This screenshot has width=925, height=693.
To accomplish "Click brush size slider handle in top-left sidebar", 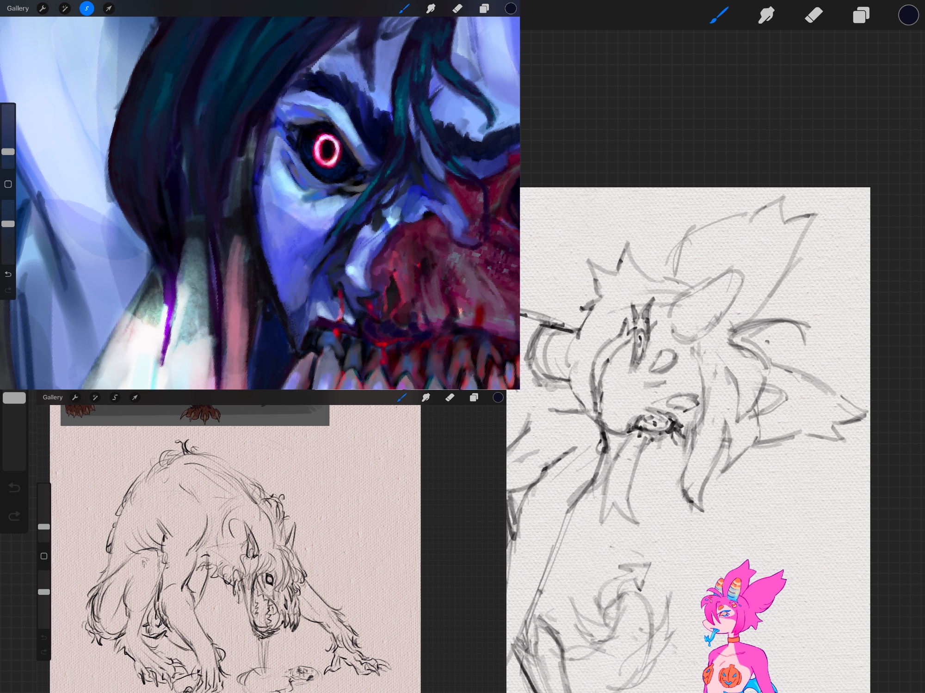I will [8, 152].
